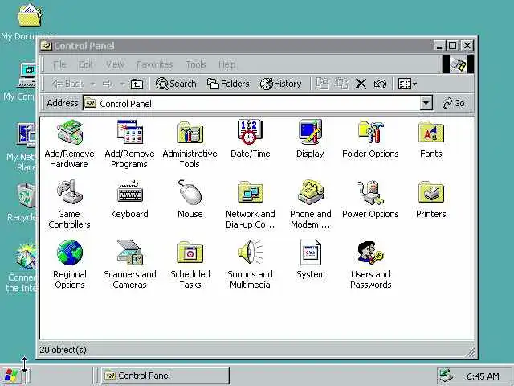Open the File menu

tap(59, 64)
